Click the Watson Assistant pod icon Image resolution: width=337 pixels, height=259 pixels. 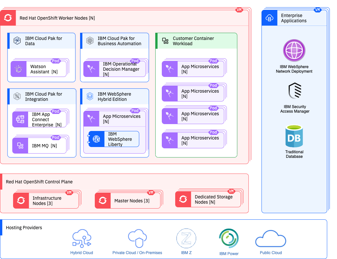pyautogui.click(x=19, y=69)
